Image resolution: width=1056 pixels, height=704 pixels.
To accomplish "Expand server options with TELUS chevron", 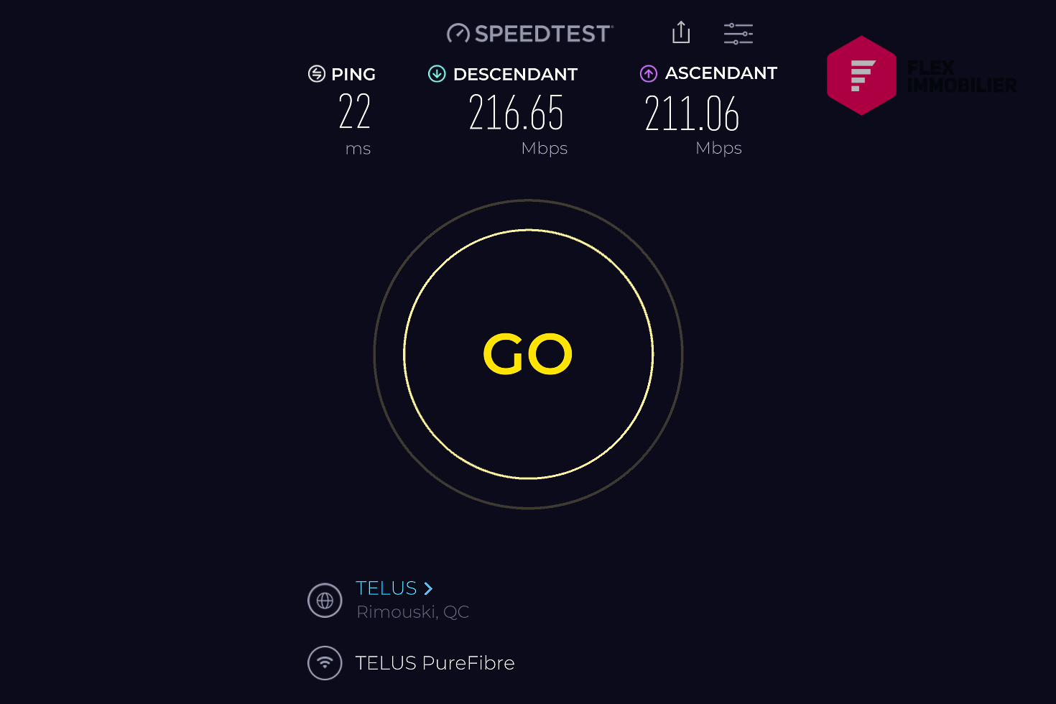I will [428, 588].
